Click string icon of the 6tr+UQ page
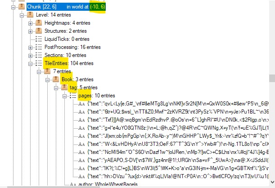The height and width of the screenshot is (188, 275). pyautogui.click(x=81, y=112)
